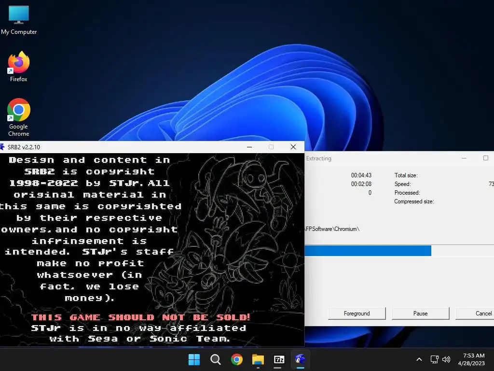494x371 pixels.
Task: Open network status in the system tray
Action: click(x=435, y=359)
